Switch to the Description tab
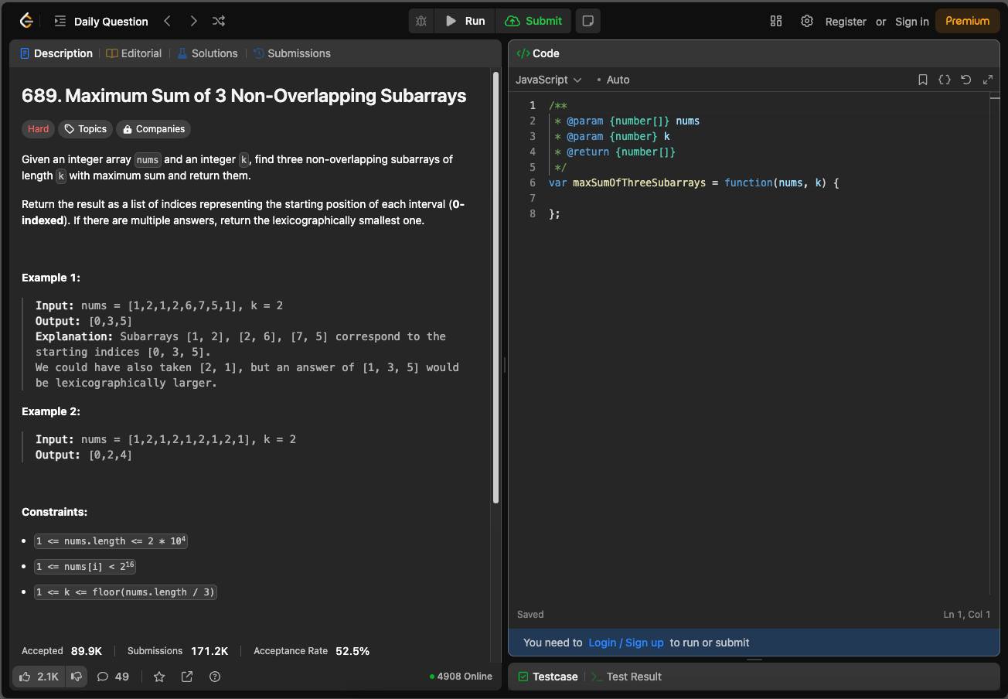This screenshot has width=1008, height=699. pos(56,53)
